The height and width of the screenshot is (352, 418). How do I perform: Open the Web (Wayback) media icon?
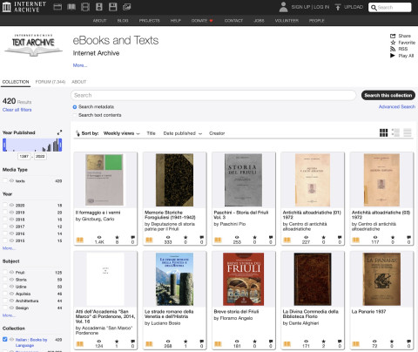click(x=57, y=7)
